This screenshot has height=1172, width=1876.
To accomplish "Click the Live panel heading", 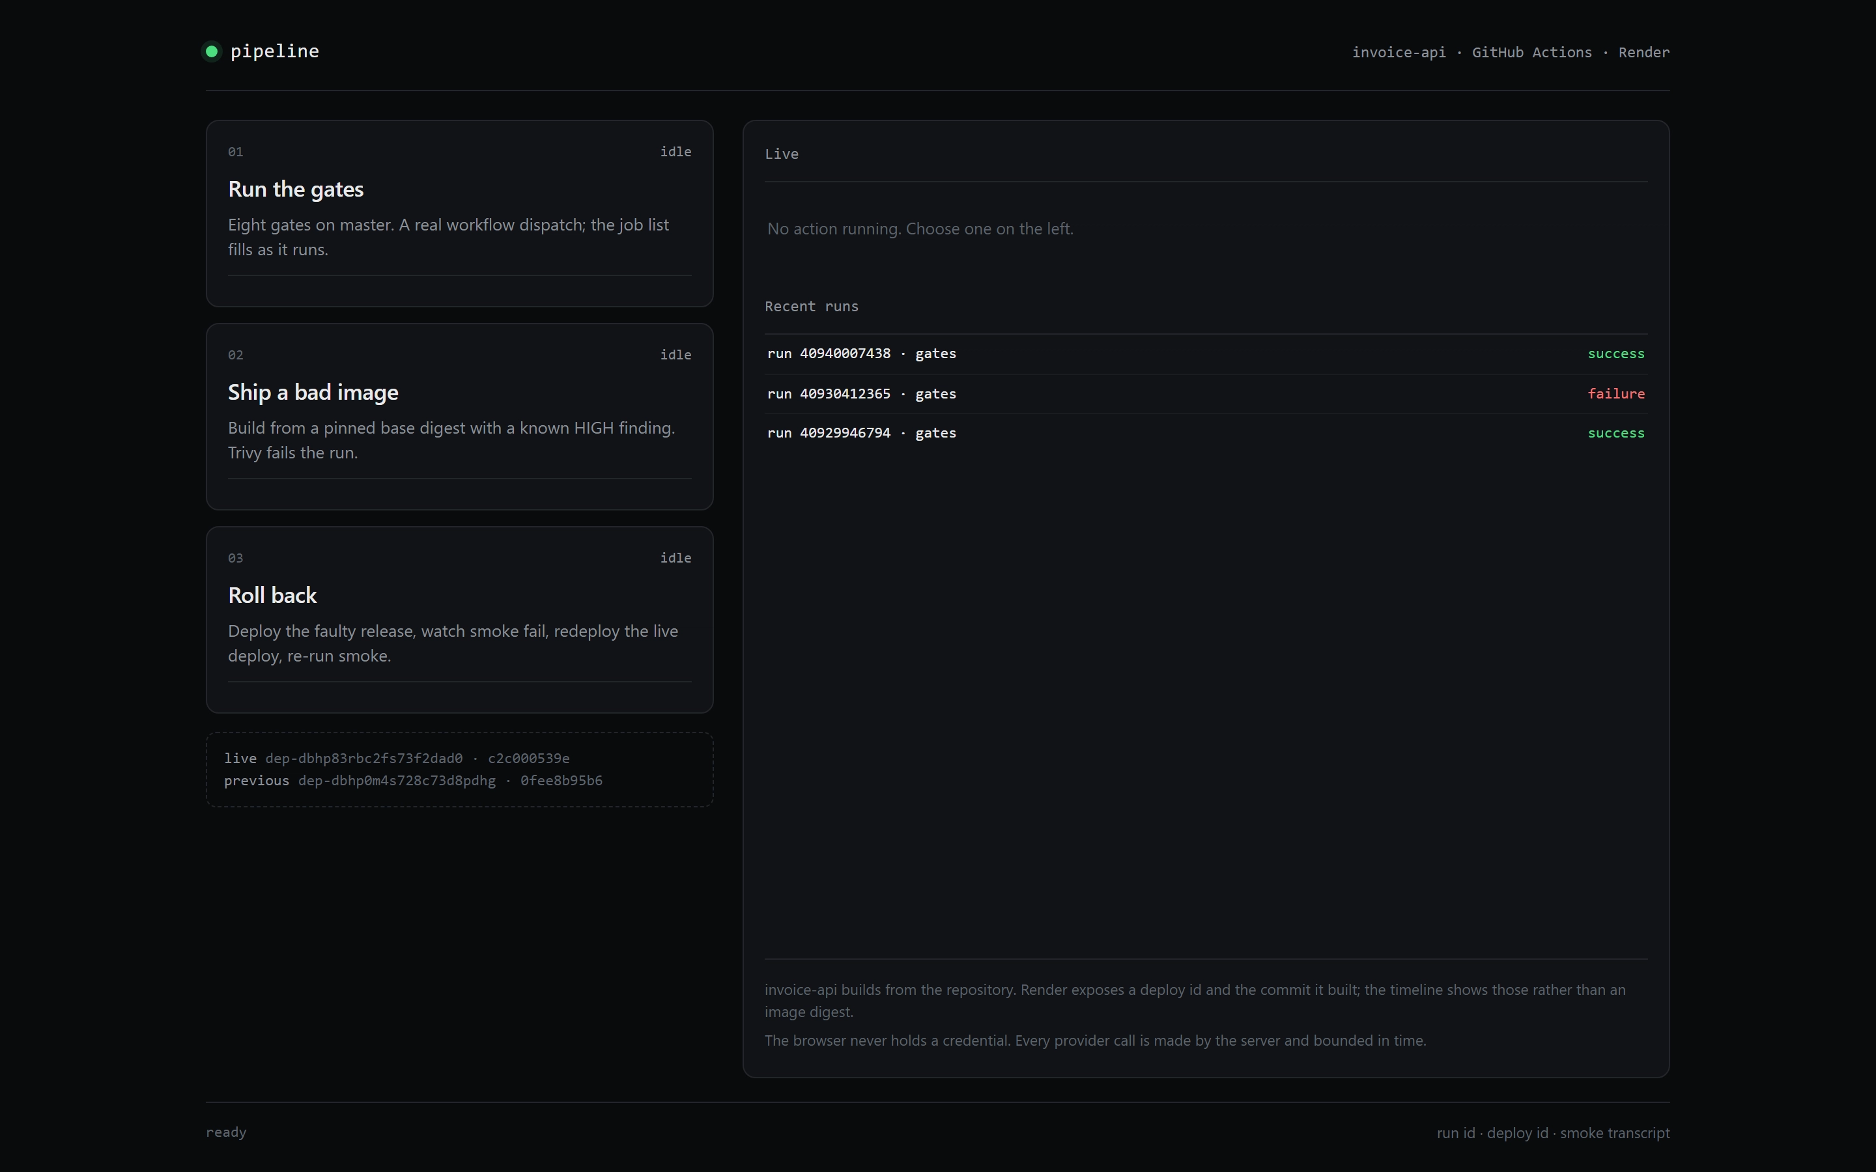I will tap(782, 154).
